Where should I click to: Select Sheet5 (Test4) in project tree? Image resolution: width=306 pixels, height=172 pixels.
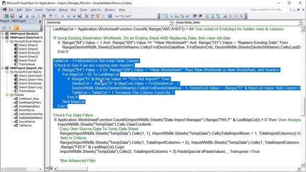28,61
